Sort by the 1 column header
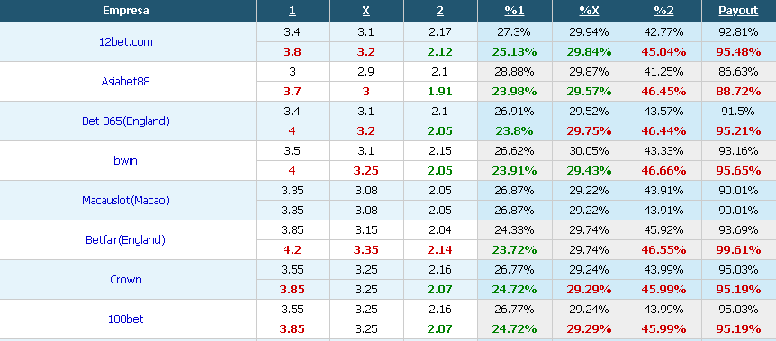 [293, 11]
